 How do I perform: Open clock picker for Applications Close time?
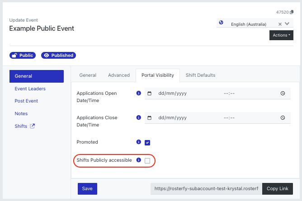tap(283, 118)
